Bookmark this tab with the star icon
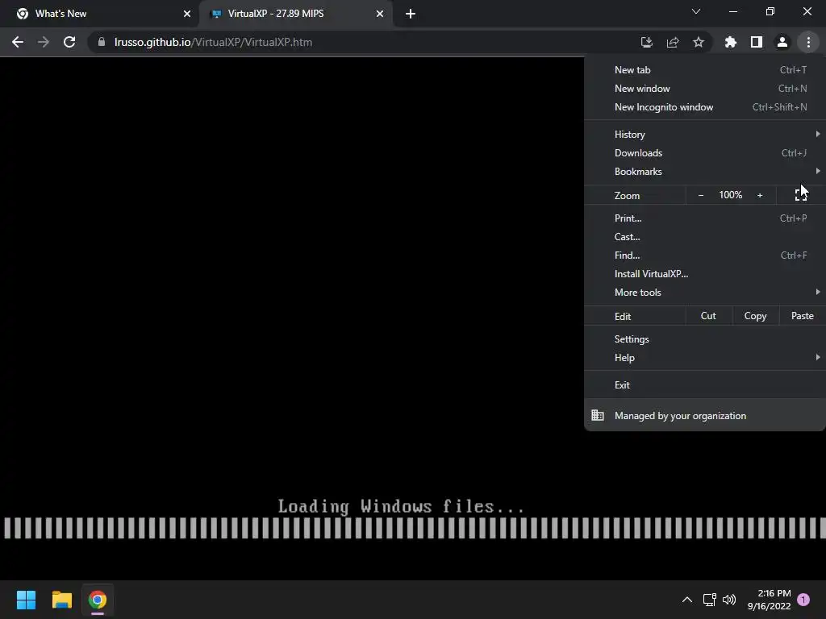 coord(698,42)
